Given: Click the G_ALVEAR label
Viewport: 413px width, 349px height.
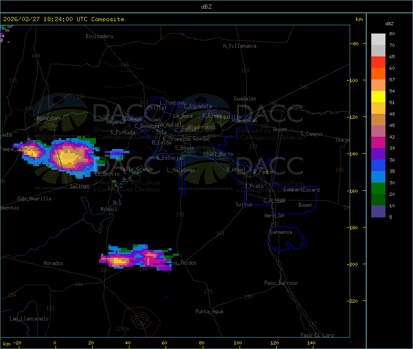Looking at the screenshot, I should click(x=274, y=201).
